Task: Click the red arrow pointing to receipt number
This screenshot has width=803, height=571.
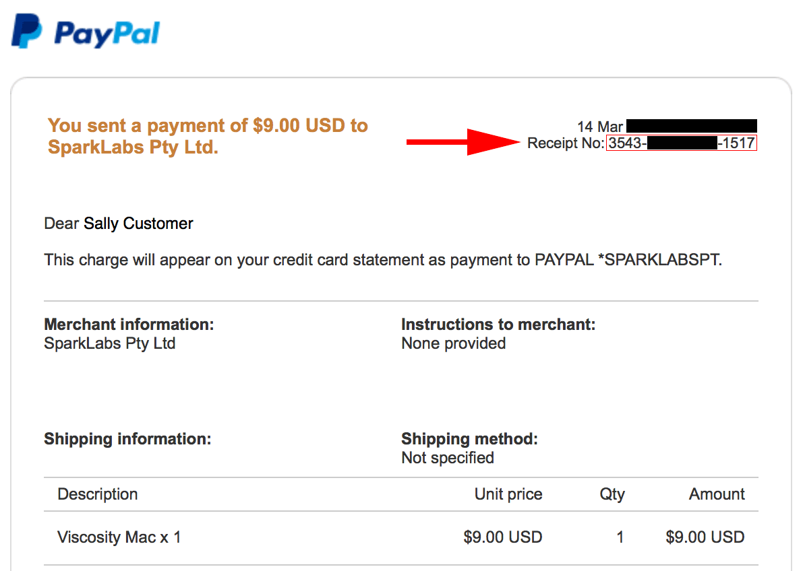Action: tap(465, 143)
